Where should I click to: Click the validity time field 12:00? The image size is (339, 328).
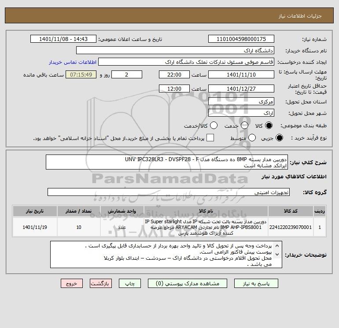[174, 88]
